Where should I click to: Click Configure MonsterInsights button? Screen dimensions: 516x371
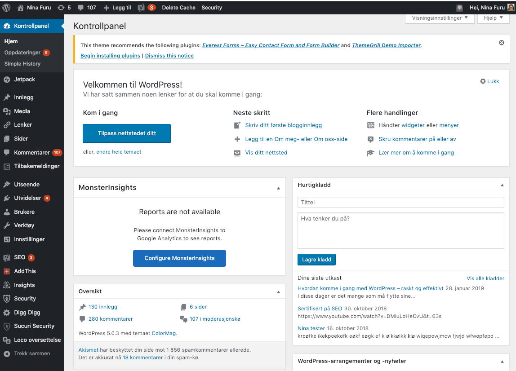[x=179, y=258]
